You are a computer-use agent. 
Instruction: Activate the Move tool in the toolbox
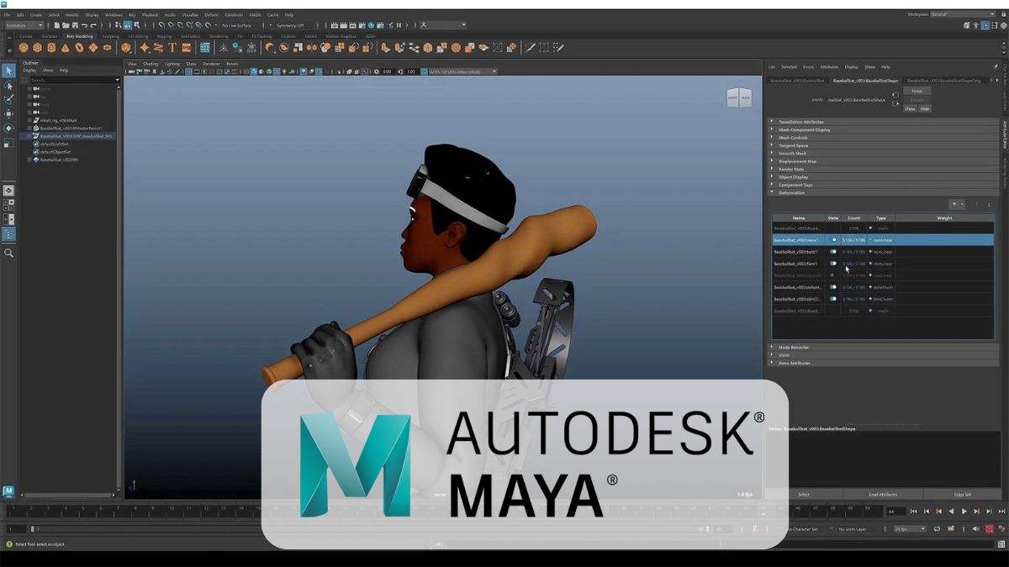click(8, 113)
